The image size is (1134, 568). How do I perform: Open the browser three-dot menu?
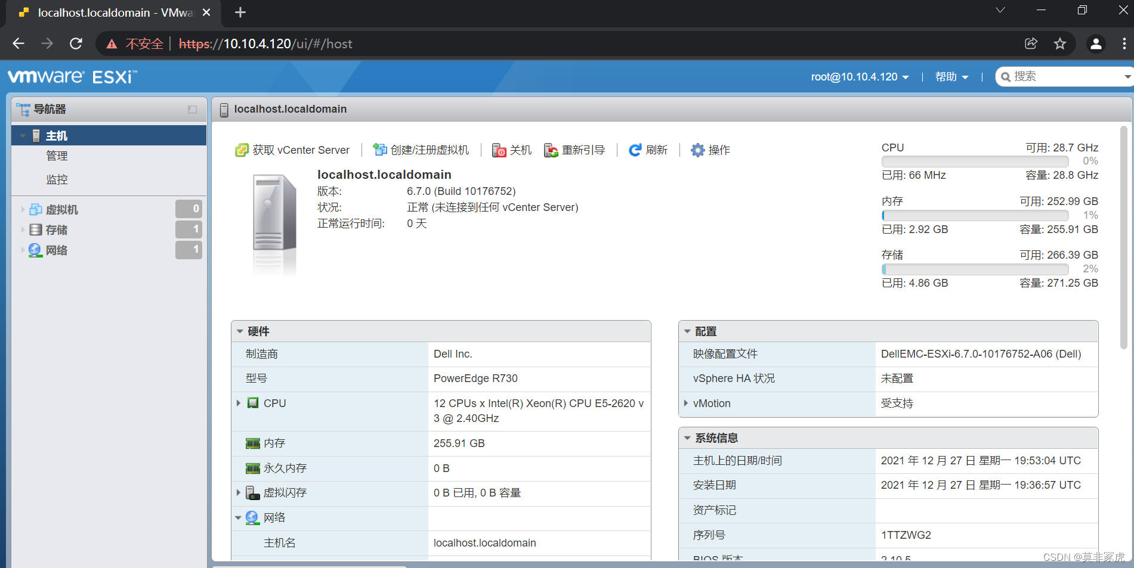1124,44
